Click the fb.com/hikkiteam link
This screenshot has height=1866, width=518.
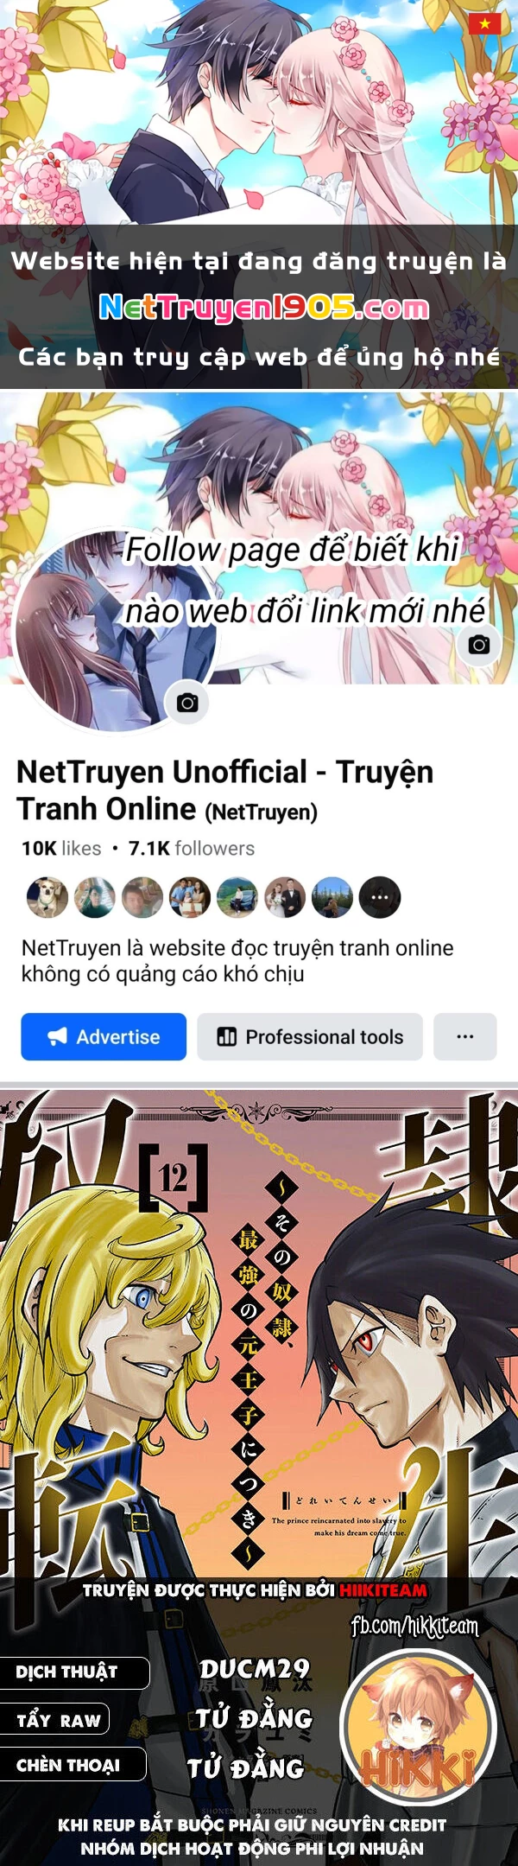tap(414, 1626)
